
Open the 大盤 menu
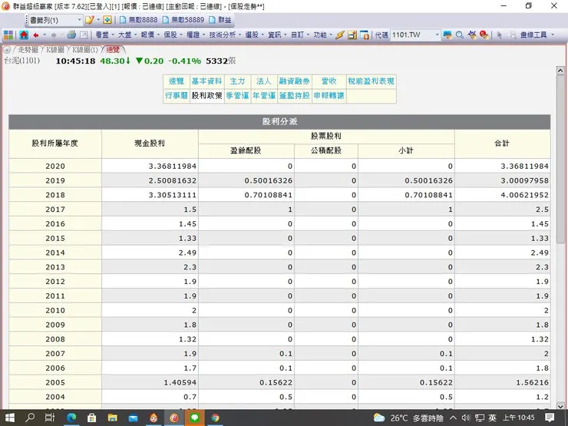click(x=127, y=35)
